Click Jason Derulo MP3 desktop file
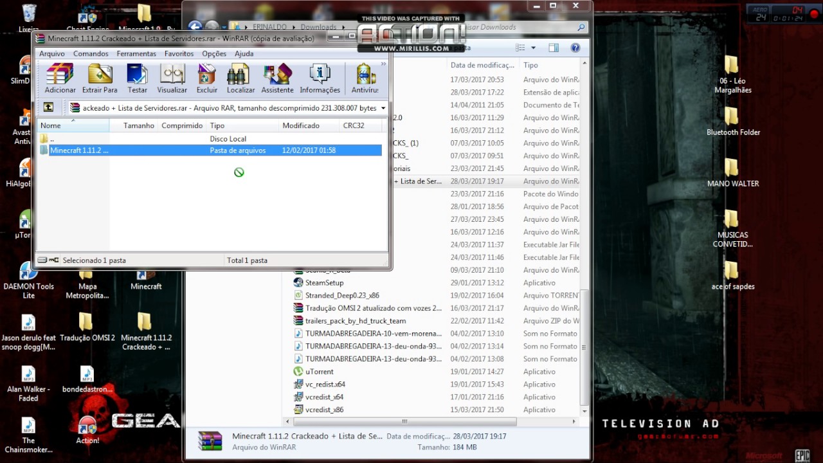823x463 pixels. point(28,332)
